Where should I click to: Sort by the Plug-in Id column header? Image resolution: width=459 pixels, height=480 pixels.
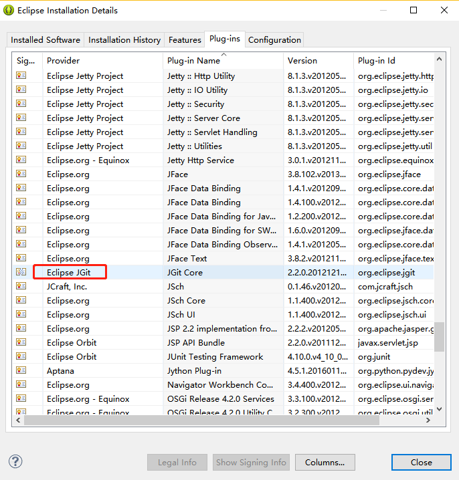tap(393, 61)
